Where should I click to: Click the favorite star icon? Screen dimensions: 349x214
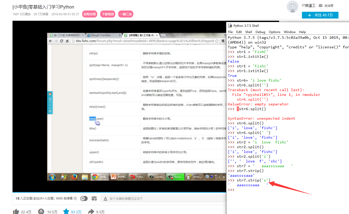[x=66, y=212]
